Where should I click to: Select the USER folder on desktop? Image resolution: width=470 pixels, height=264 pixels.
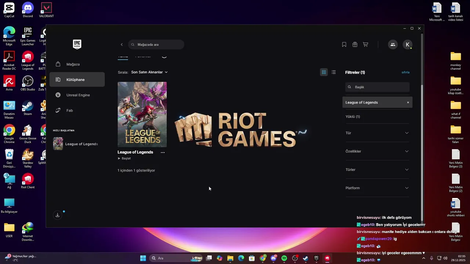(9, 230)
